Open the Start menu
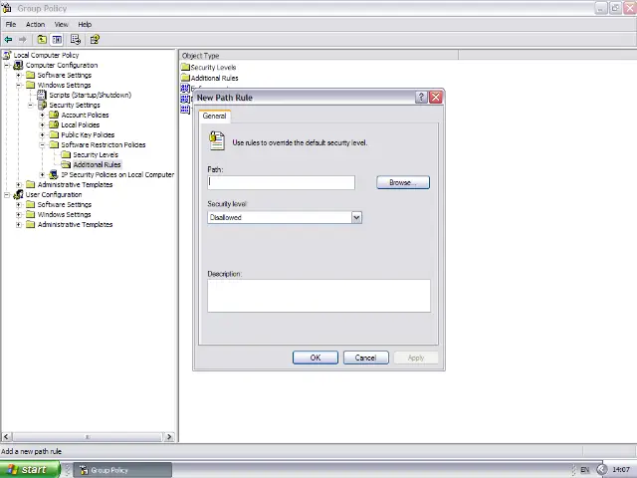This screenshot has height=478, width=637. click(x=30, y=469)
